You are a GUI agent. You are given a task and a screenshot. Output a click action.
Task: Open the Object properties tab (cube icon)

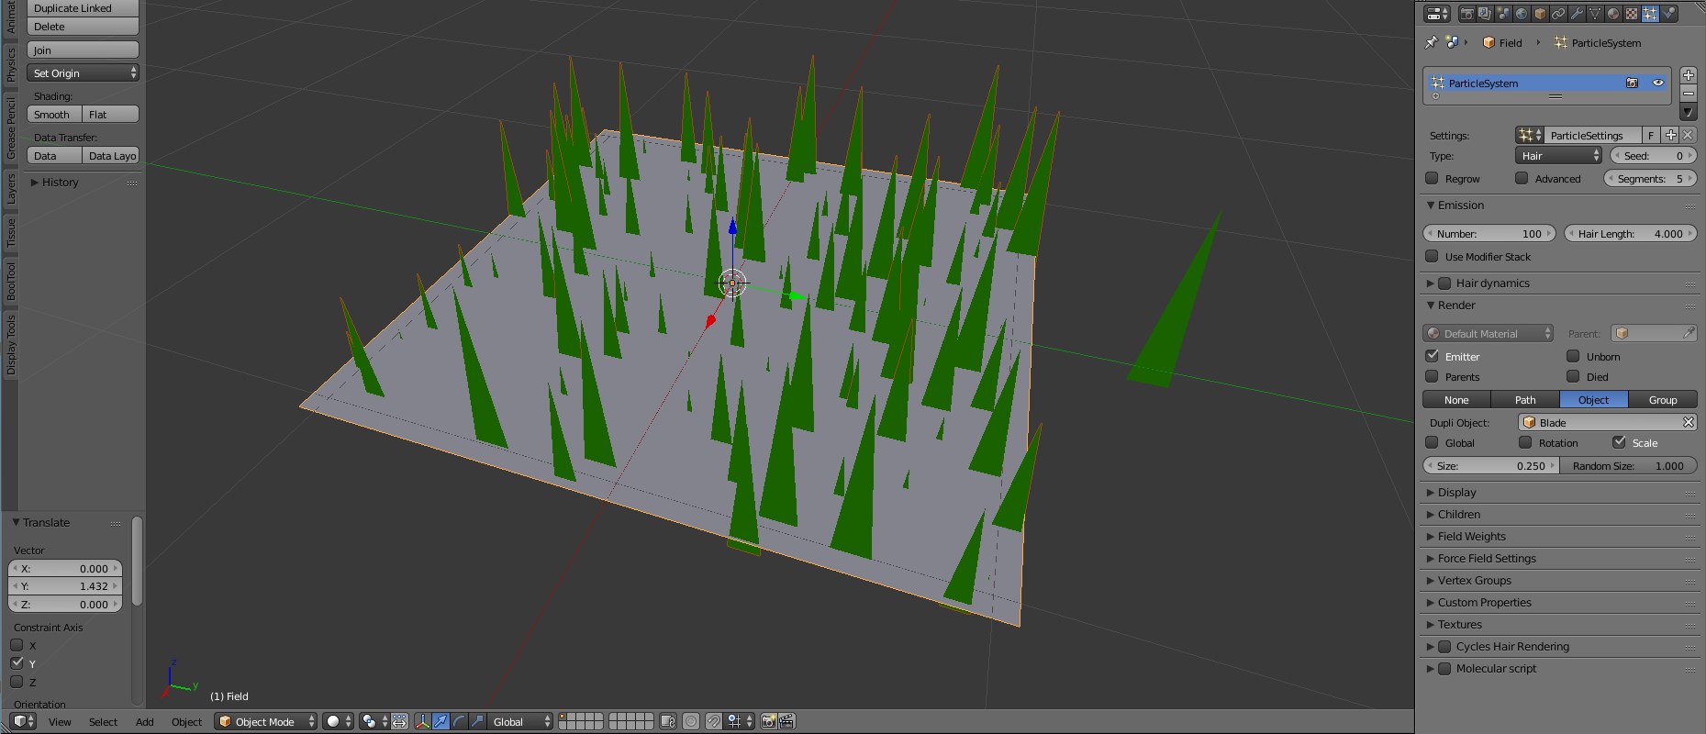tap(1540, 14)
